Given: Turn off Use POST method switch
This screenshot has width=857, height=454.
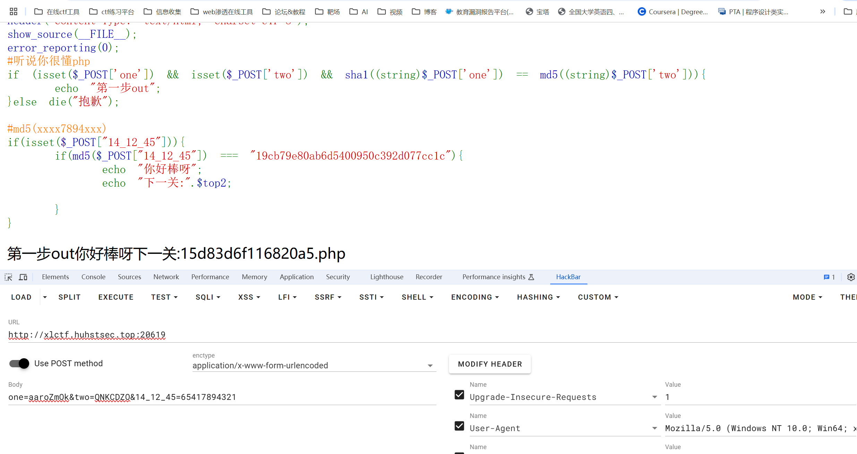Looking at the screenshot, I should [x=19, y=363].
